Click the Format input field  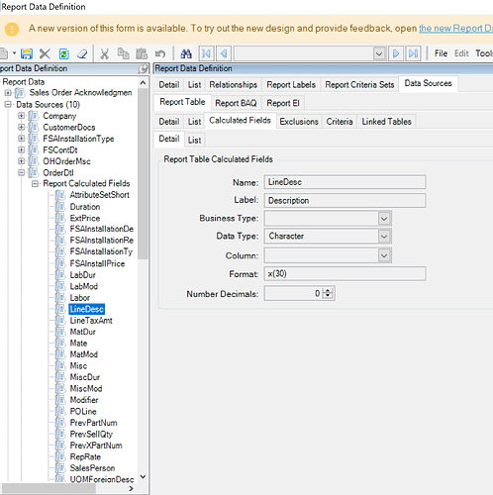tap(345, 274)
